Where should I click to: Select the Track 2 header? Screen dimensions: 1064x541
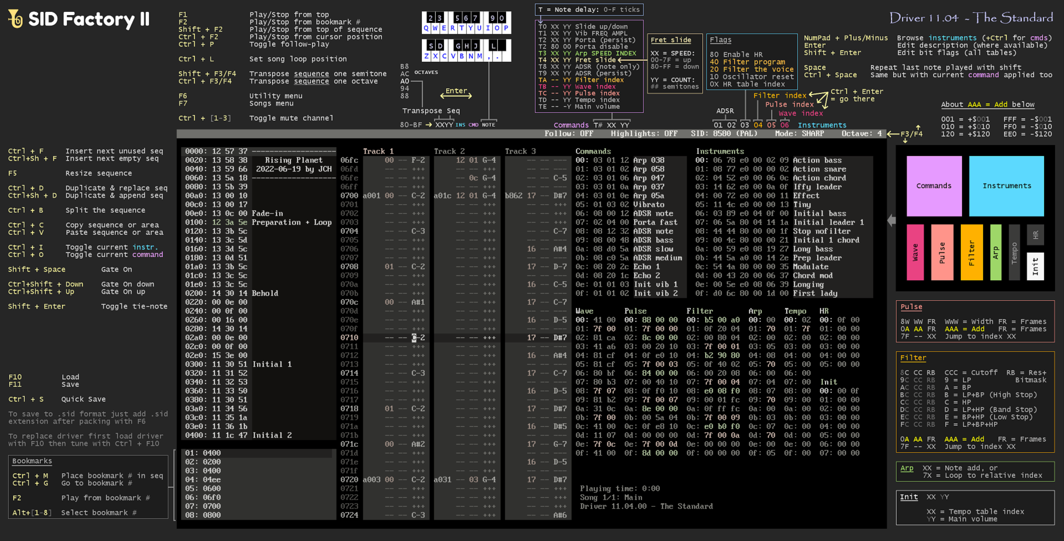click(449, 151)
